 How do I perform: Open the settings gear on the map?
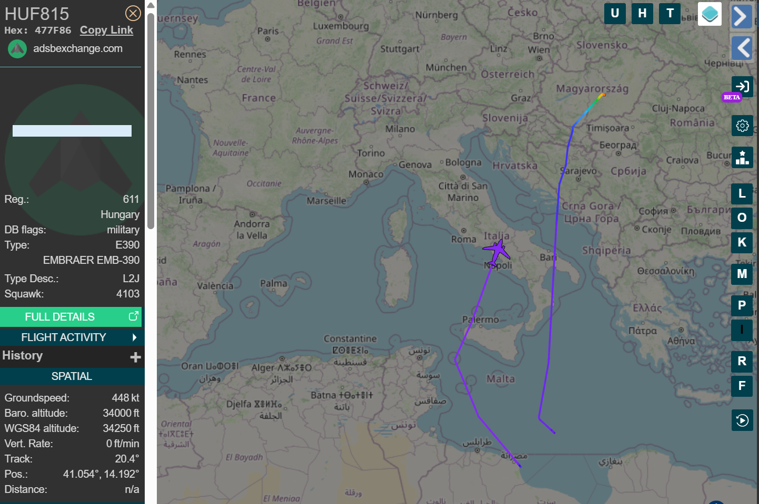[742, 126]
